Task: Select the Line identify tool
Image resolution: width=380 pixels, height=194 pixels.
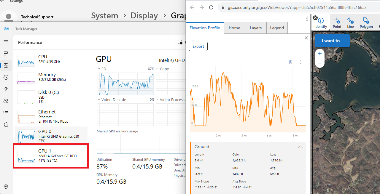Action: [x=350, y=22]
